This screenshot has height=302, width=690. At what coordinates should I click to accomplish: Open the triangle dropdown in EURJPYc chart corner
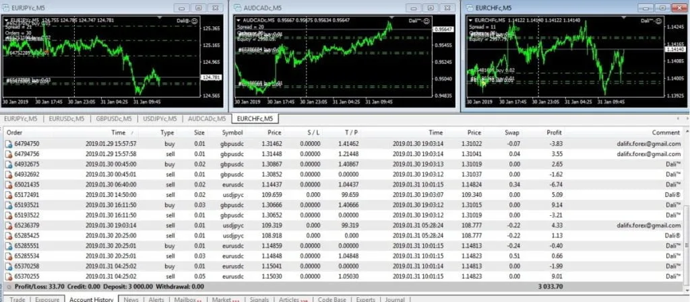7,20
